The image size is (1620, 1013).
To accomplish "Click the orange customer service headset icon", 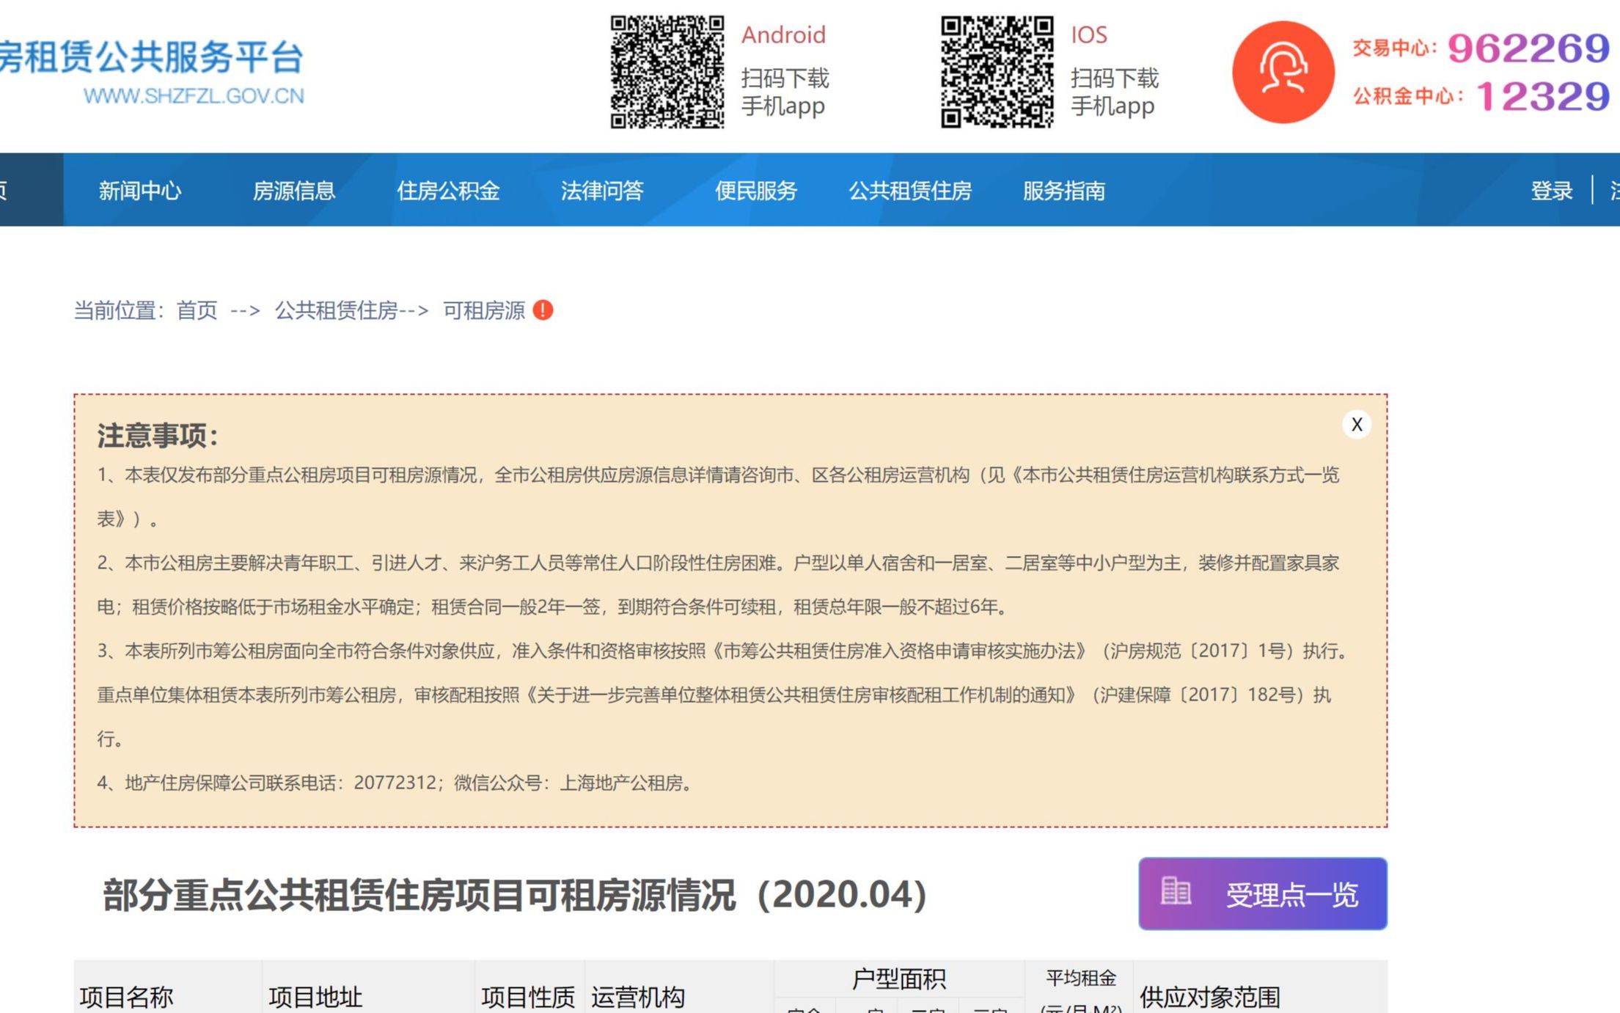I will click(x=1283, y=72).
